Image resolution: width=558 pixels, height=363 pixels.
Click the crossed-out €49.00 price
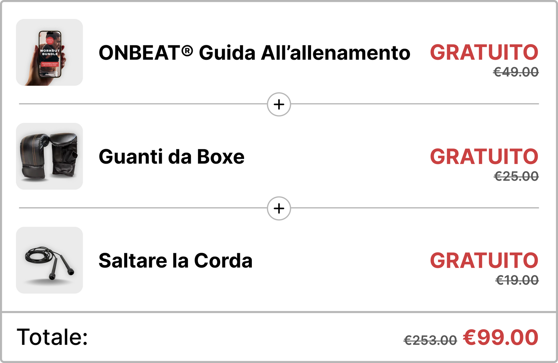click(x=516, y=72)
